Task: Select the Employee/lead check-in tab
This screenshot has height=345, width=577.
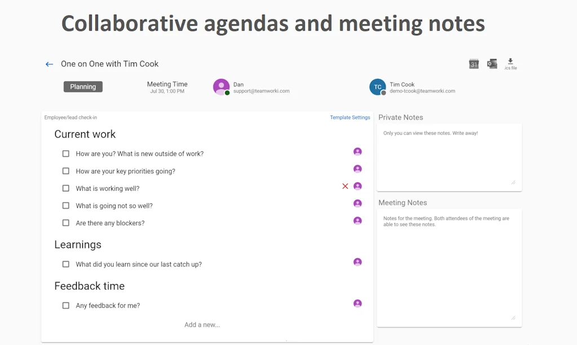Action: point(70,117)
